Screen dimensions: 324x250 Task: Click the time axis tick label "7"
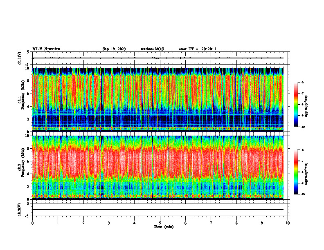coord(211,223)
